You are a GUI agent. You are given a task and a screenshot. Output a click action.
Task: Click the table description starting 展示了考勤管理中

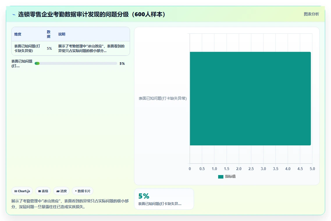[91, 49]
